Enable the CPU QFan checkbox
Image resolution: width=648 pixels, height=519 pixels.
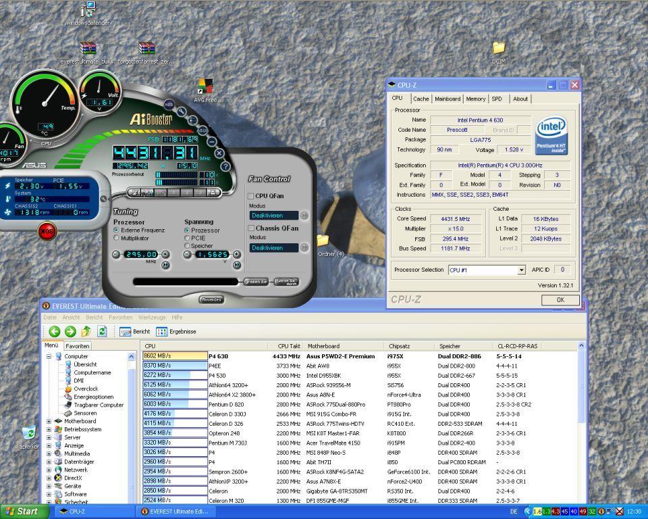pos(251,196)
